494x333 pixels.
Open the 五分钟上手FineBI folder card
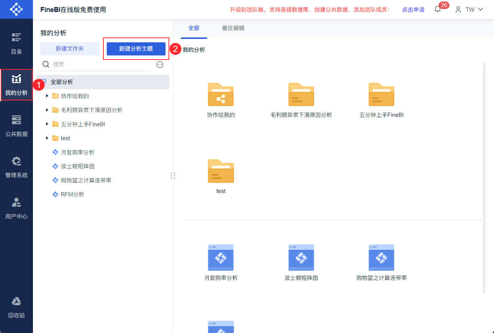click(x=382, y=100)
